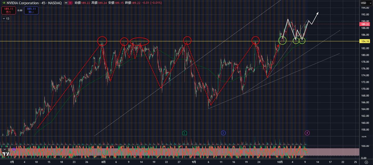
Task: Click the 192.00 price scale label
Action: [x=365, y=14]
